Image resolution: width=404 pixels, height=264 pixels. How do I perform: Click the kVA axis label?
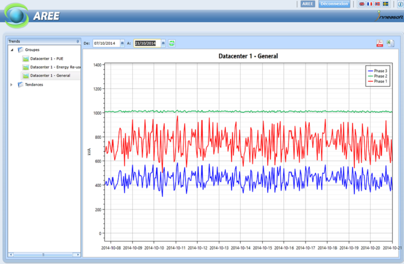[89, 152]
